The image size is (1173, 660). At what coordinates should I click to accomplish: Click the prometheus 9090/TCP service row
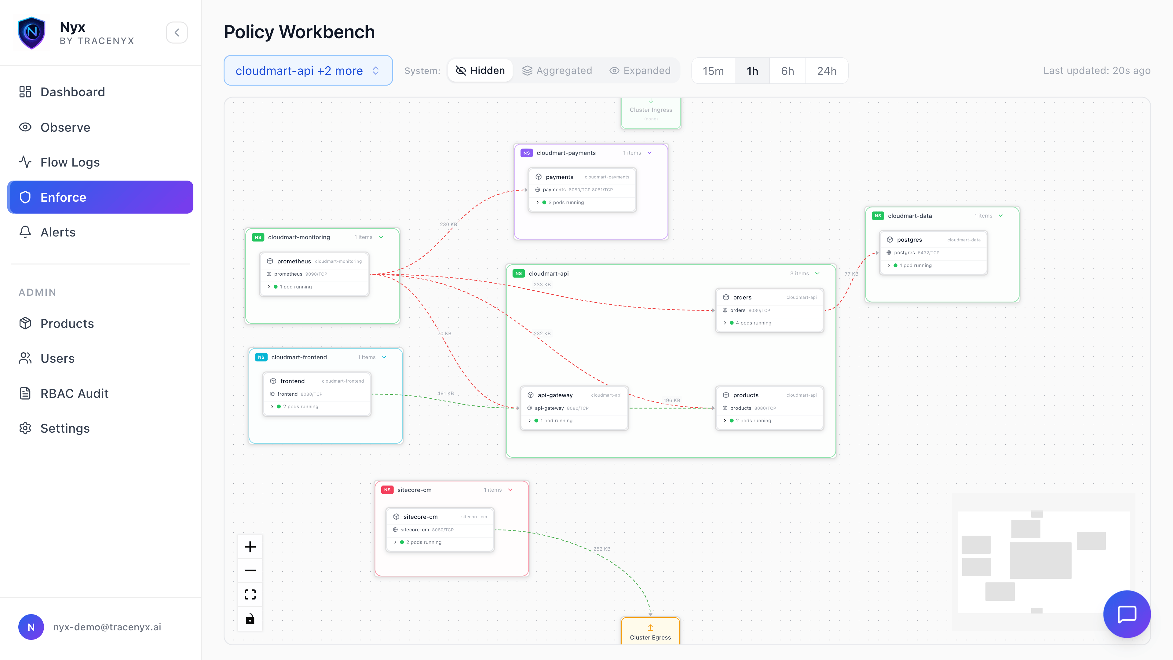[x=314, y=274]
